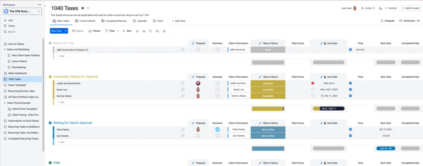This screenshot has width=423, height=166.
Task: Click the pin columns toolbar icon
Action: coord(137,31)
